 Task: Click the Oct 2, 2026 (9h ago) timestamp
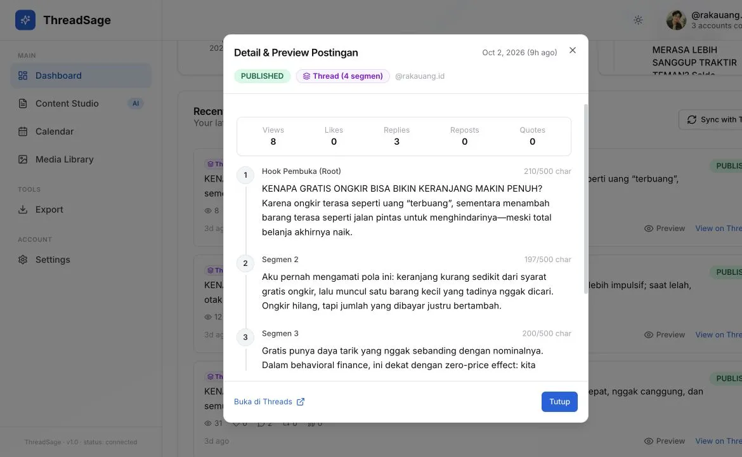[519, 53]
